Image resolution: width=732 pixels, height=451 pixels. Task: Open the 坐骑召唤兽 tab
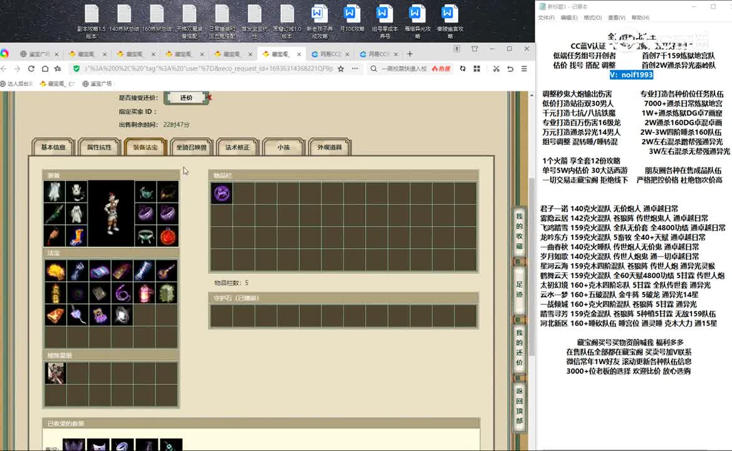click(x=191, y=147)
